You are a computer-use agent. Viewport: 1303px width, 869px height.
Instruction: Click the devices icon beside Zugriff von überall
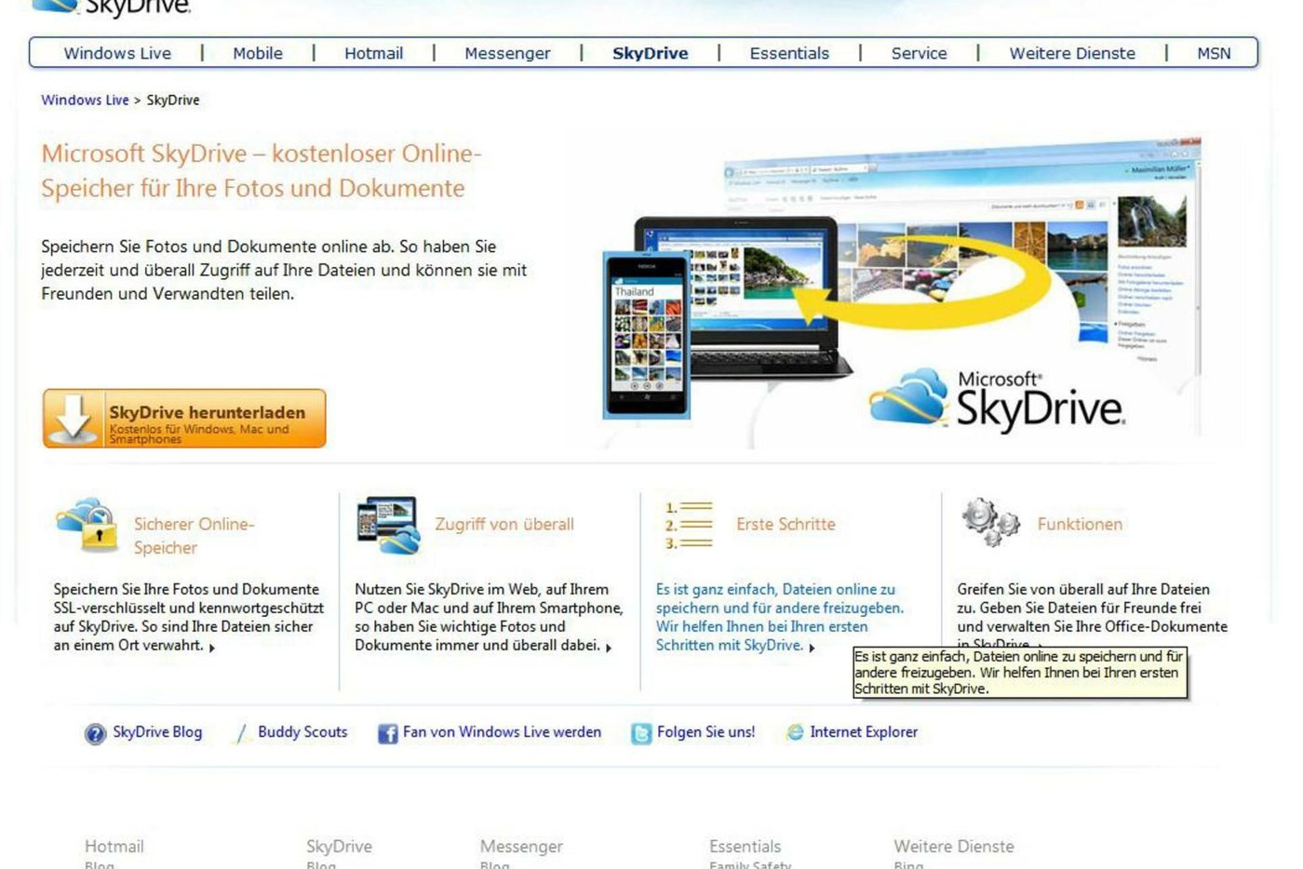click(388, 525)
